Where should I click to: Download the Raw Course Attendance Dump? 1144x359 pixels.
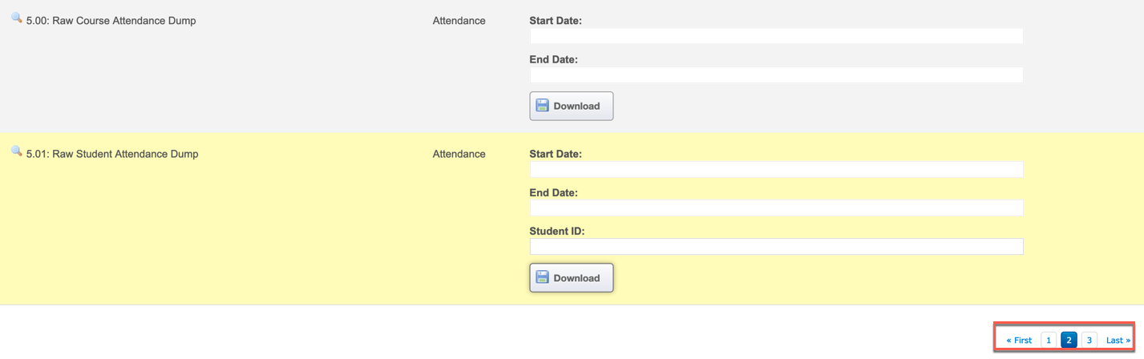pyautogui.click(x=571, y=106)
